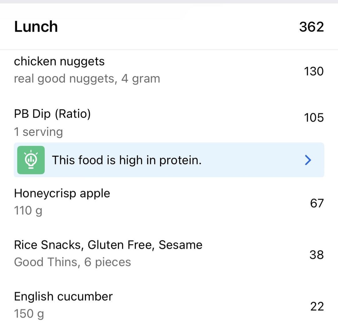
Task: Tap the 105 calorie value for PB Dip
Action: [x=314, y=118]
